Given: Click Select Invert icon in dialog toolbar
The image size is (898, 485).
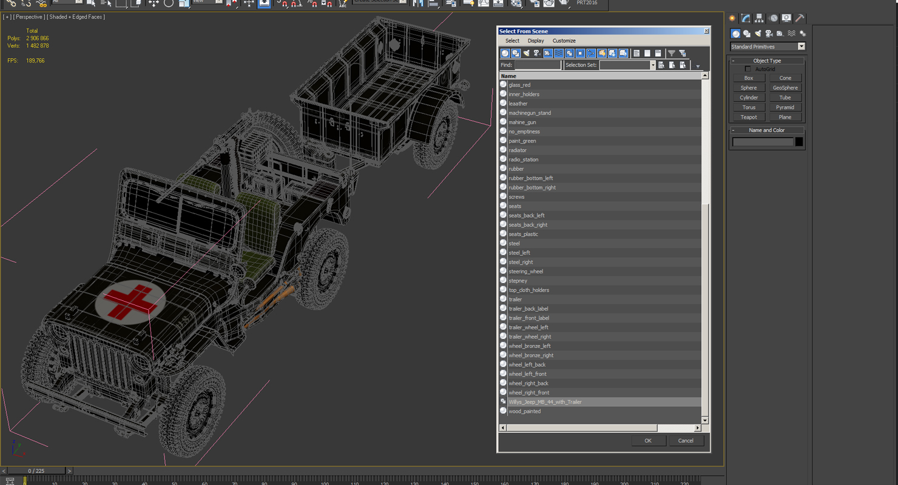Looking at the screenshot, I should pos(658,53).
